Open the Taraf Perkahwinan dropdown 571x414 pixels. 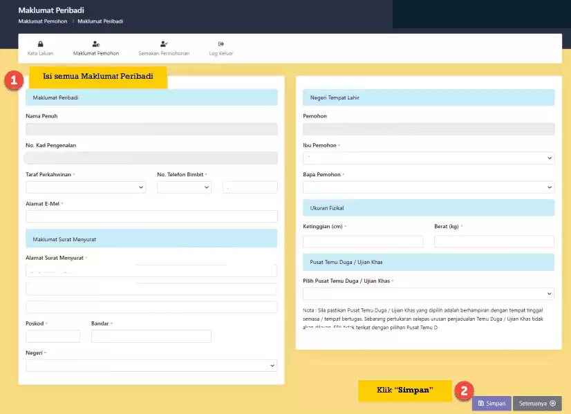(86, 187)
